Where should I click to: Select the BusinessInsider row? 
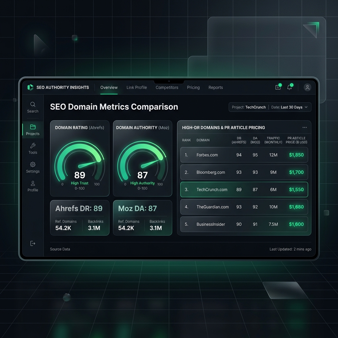[x=244, y=224]
